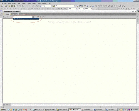Open the 1pt border width dropdown
139x111 pixels.
84,9
